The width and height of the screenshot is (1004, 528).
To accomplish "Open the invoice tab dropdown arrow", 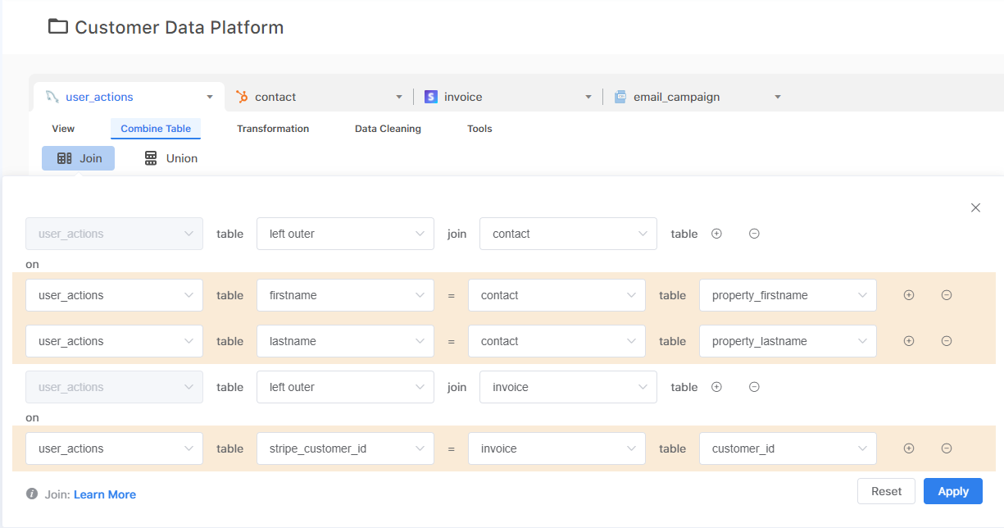I will (x=588, y=97).
